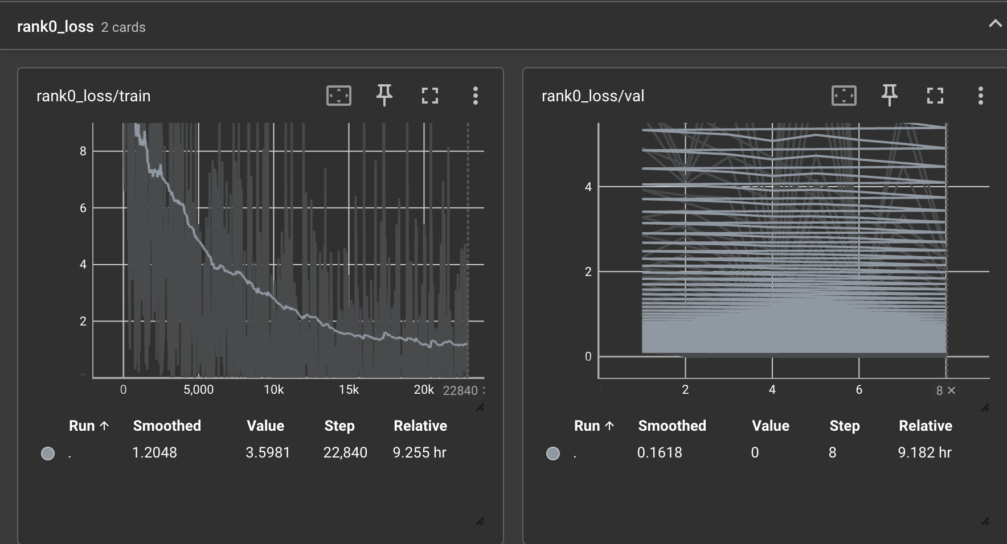Click run color circle in val table
Viewport: 1007px width, 544px height.
(x=553, y=453)
